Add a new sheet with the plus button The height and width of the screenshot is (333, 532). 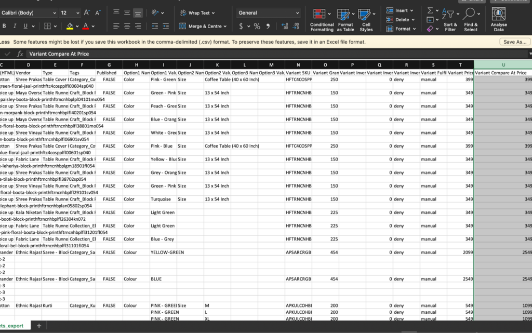click(38, 326)
